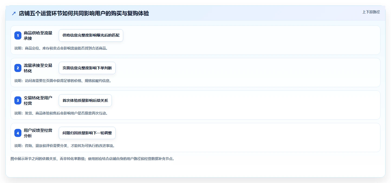This screenshot has height=183, width=391.
Task: Click the number 2 step badge
Action: (x=18, y=68)
